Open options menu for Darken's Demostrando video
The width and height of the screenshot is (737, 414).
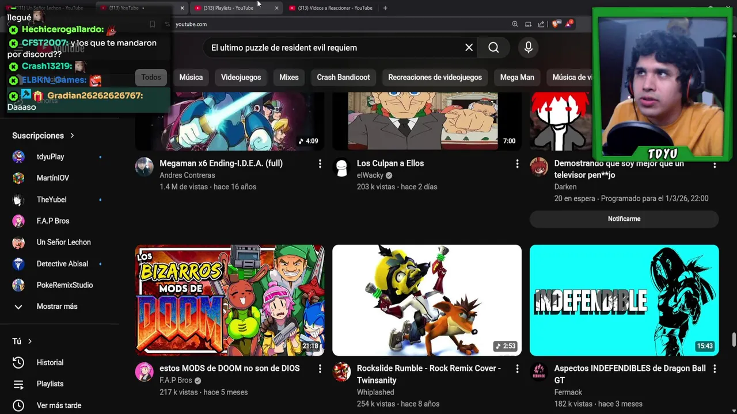[x=715, y=165]
